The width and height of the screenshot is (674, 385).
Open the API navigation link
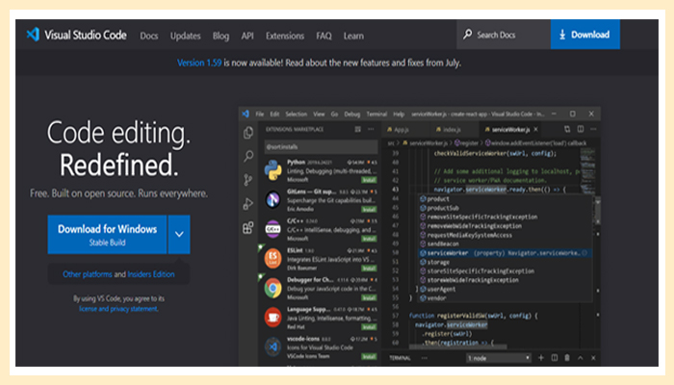247,37
